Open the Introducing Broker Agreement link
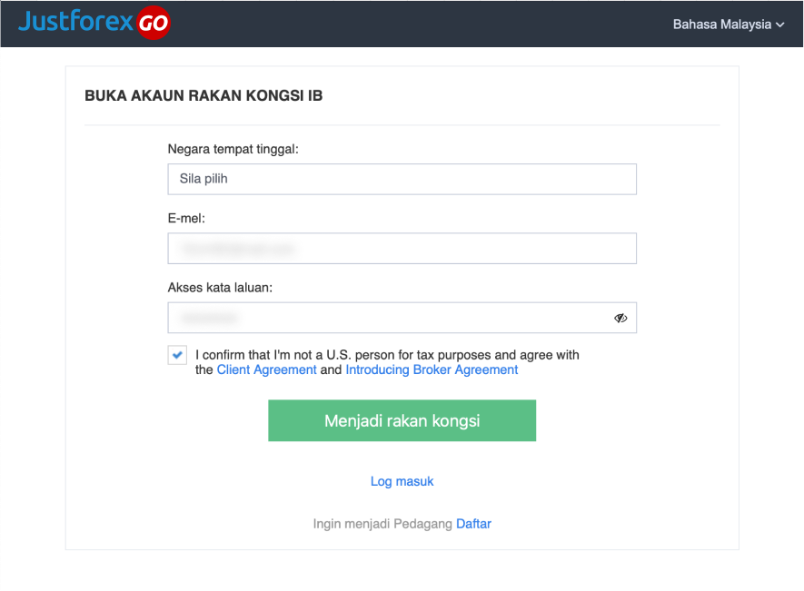 [x=432, y=369]
